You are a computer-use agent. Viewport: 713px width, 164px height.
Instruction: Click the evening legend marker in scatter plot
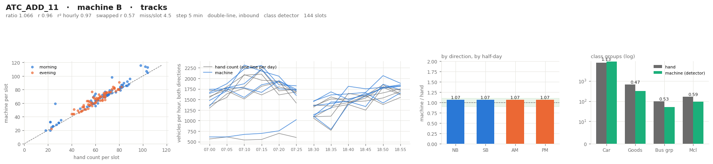point(32,73)
